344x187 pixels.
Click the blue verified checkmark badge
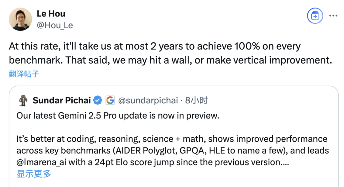(97, 100)
